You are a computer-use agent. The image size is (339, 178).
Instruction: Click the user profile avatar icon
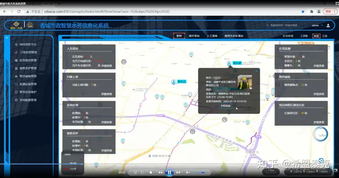click(328, 25)
